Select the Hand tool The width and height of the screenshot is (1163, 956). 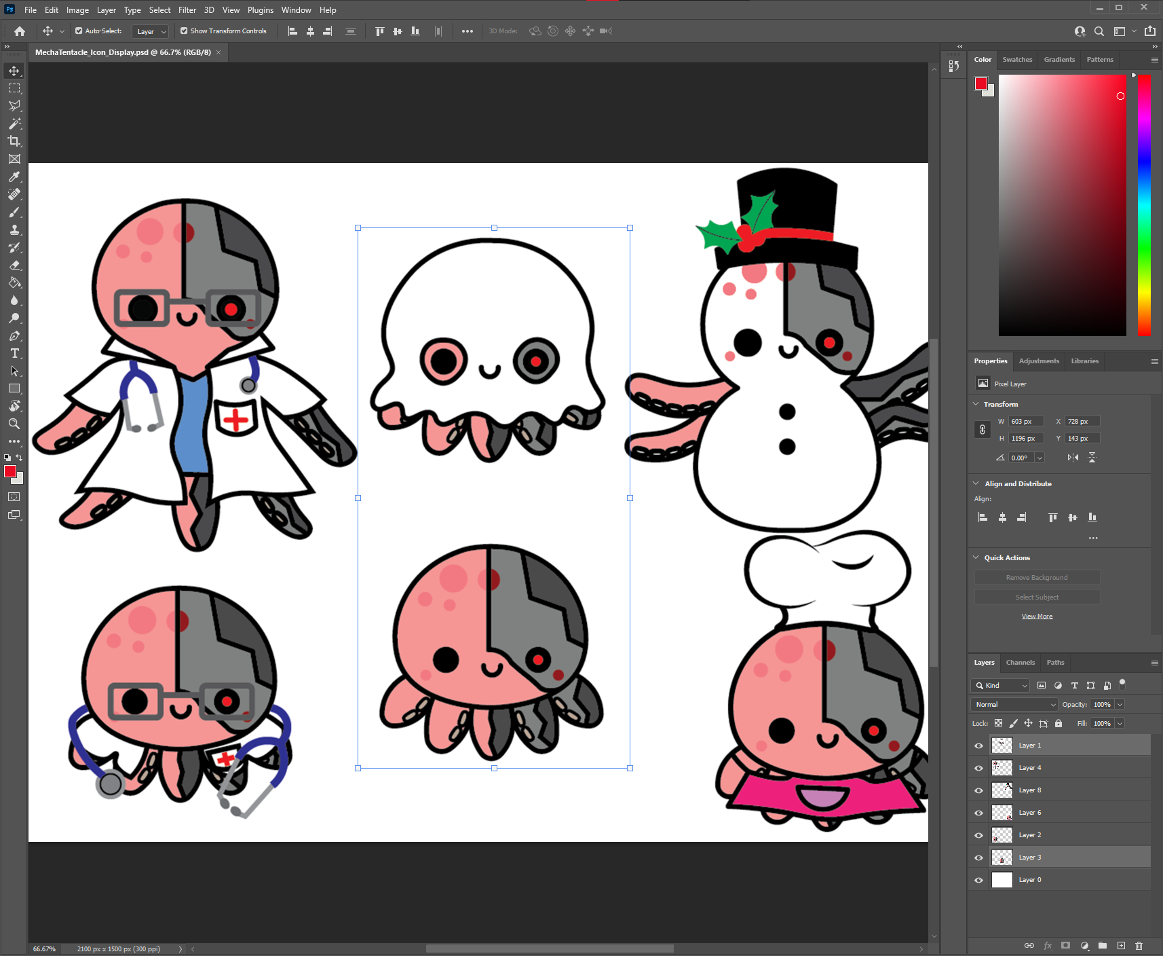pos(14,406)
